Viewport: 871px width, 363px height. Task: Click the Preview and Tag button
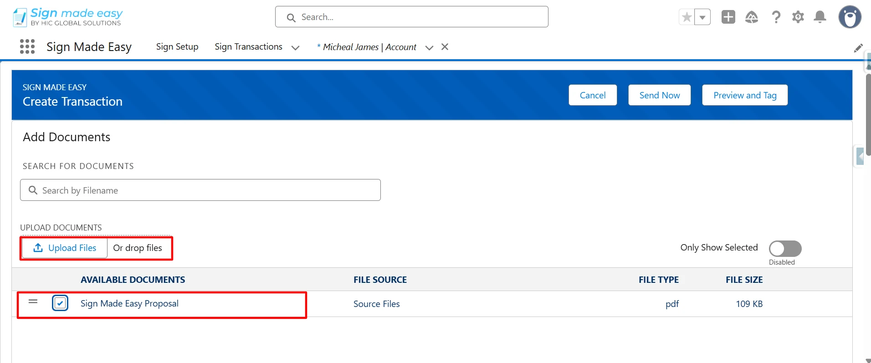(x=745, y=95)
